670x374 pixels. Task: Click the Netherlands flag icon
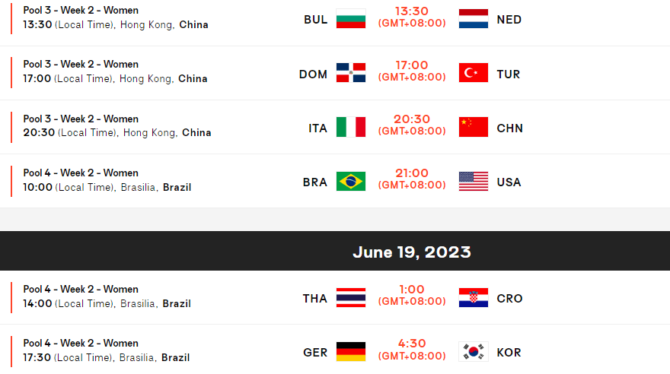pos(474,19)
